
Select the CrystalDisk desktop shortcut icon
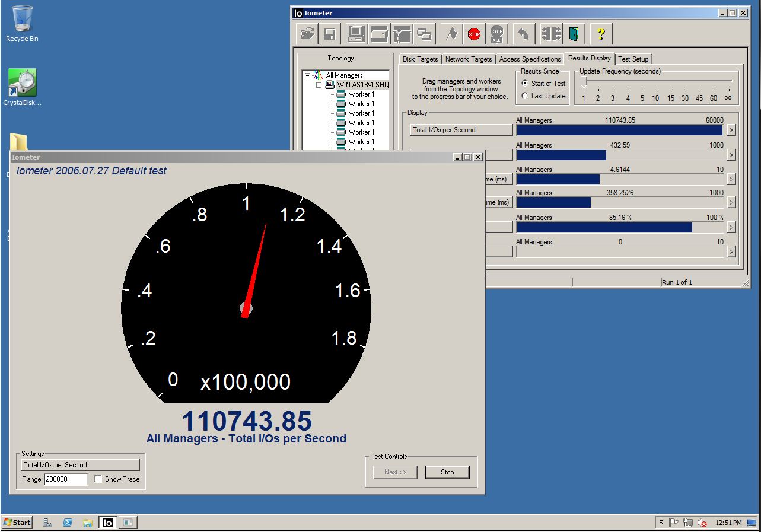tap(22, 88)
